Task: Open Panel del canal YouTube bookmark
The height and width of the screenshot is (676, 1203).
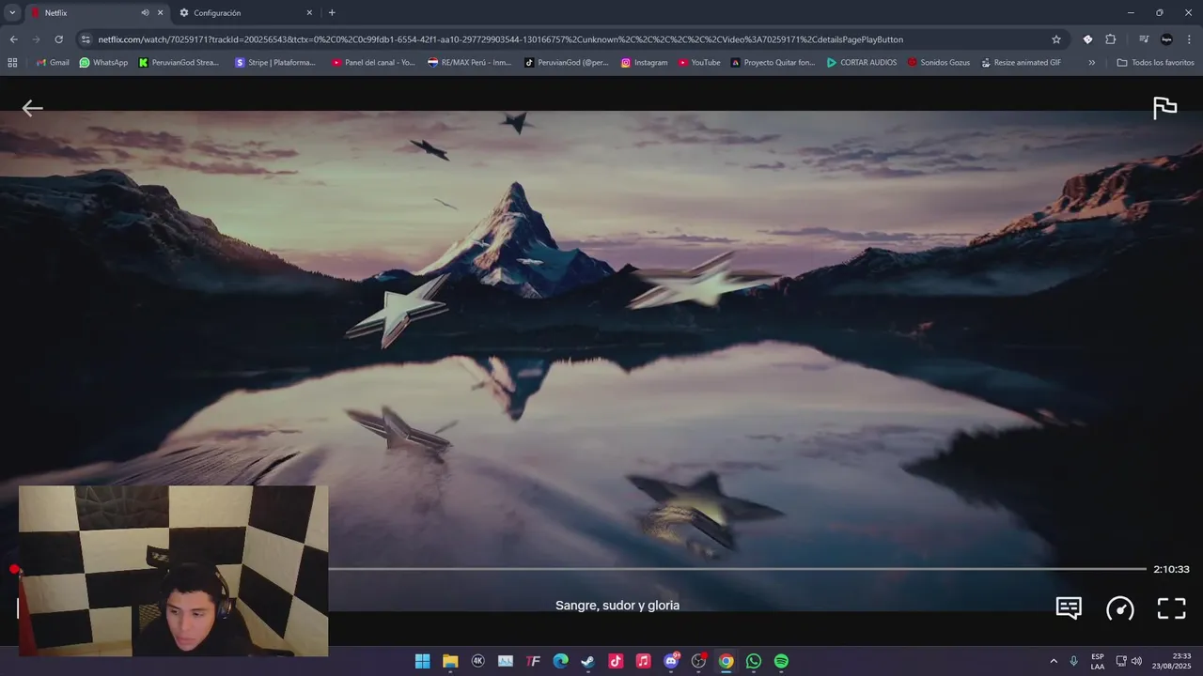Action: pyautogui.click(x=373, y=63)
